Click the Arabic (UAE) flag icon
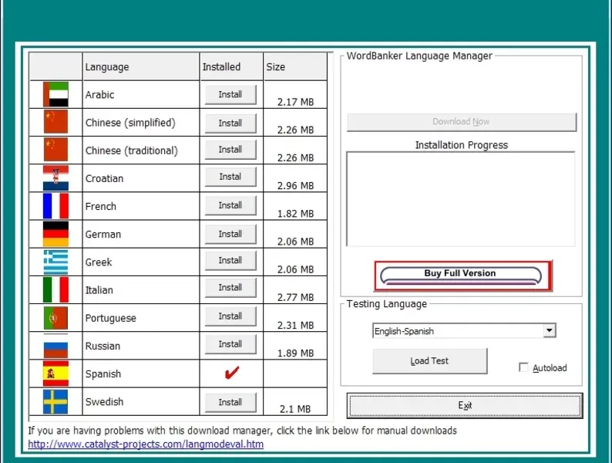612x463 pixels. [x=55, y=94]
